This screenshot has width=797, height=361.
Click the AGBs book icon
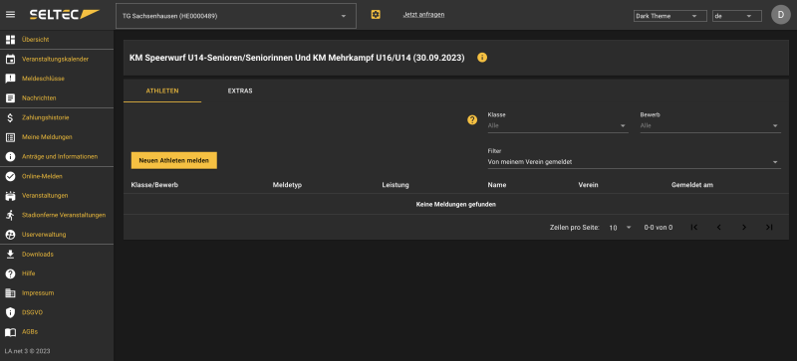coord(10,332)
